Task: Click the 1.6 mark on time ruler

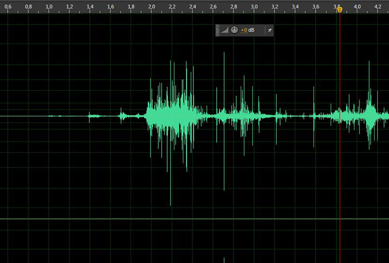Action: pyautogui.click(x=111, y=7)
